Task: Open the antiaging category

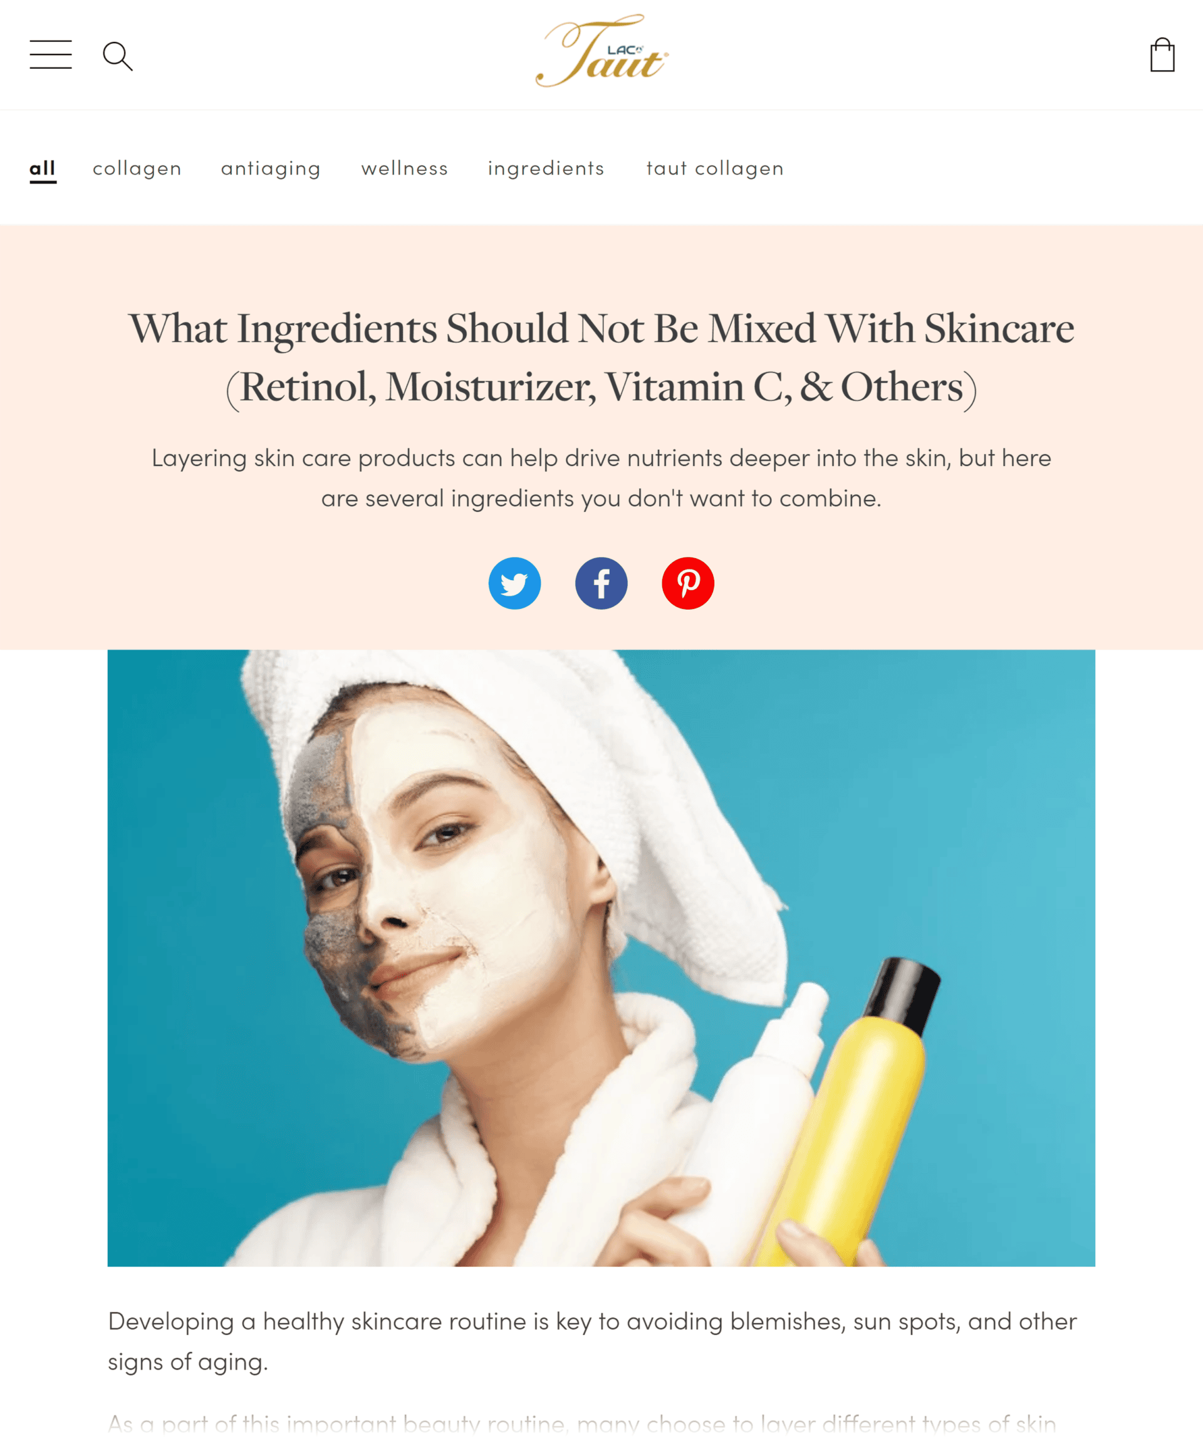Action: (x=271, y=169)
